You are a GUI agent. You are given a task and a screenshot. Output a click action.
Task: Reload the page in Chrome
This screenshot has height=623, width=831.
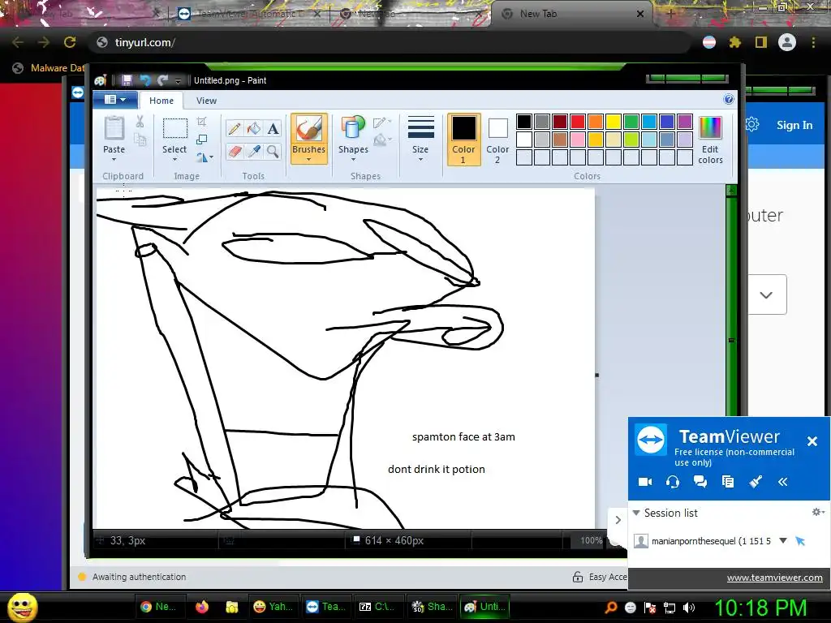(70, 42)
